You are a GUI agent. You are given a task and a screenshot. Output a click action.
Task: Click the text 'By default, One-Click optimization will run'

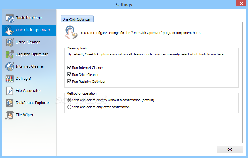click(98, 55)
